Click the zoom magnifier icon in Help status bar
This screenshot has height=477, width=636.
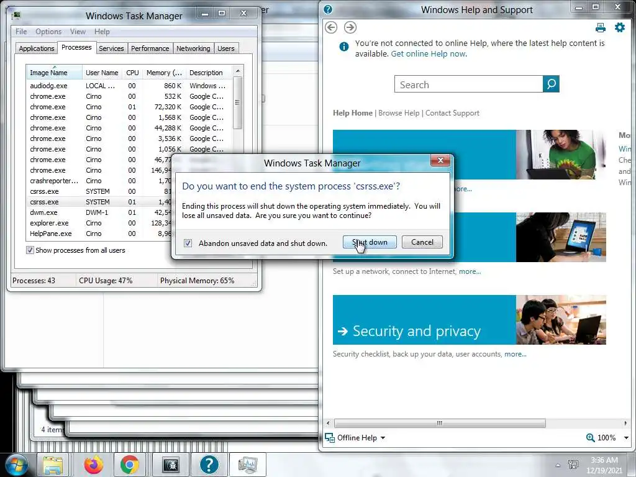coord(591,438)
